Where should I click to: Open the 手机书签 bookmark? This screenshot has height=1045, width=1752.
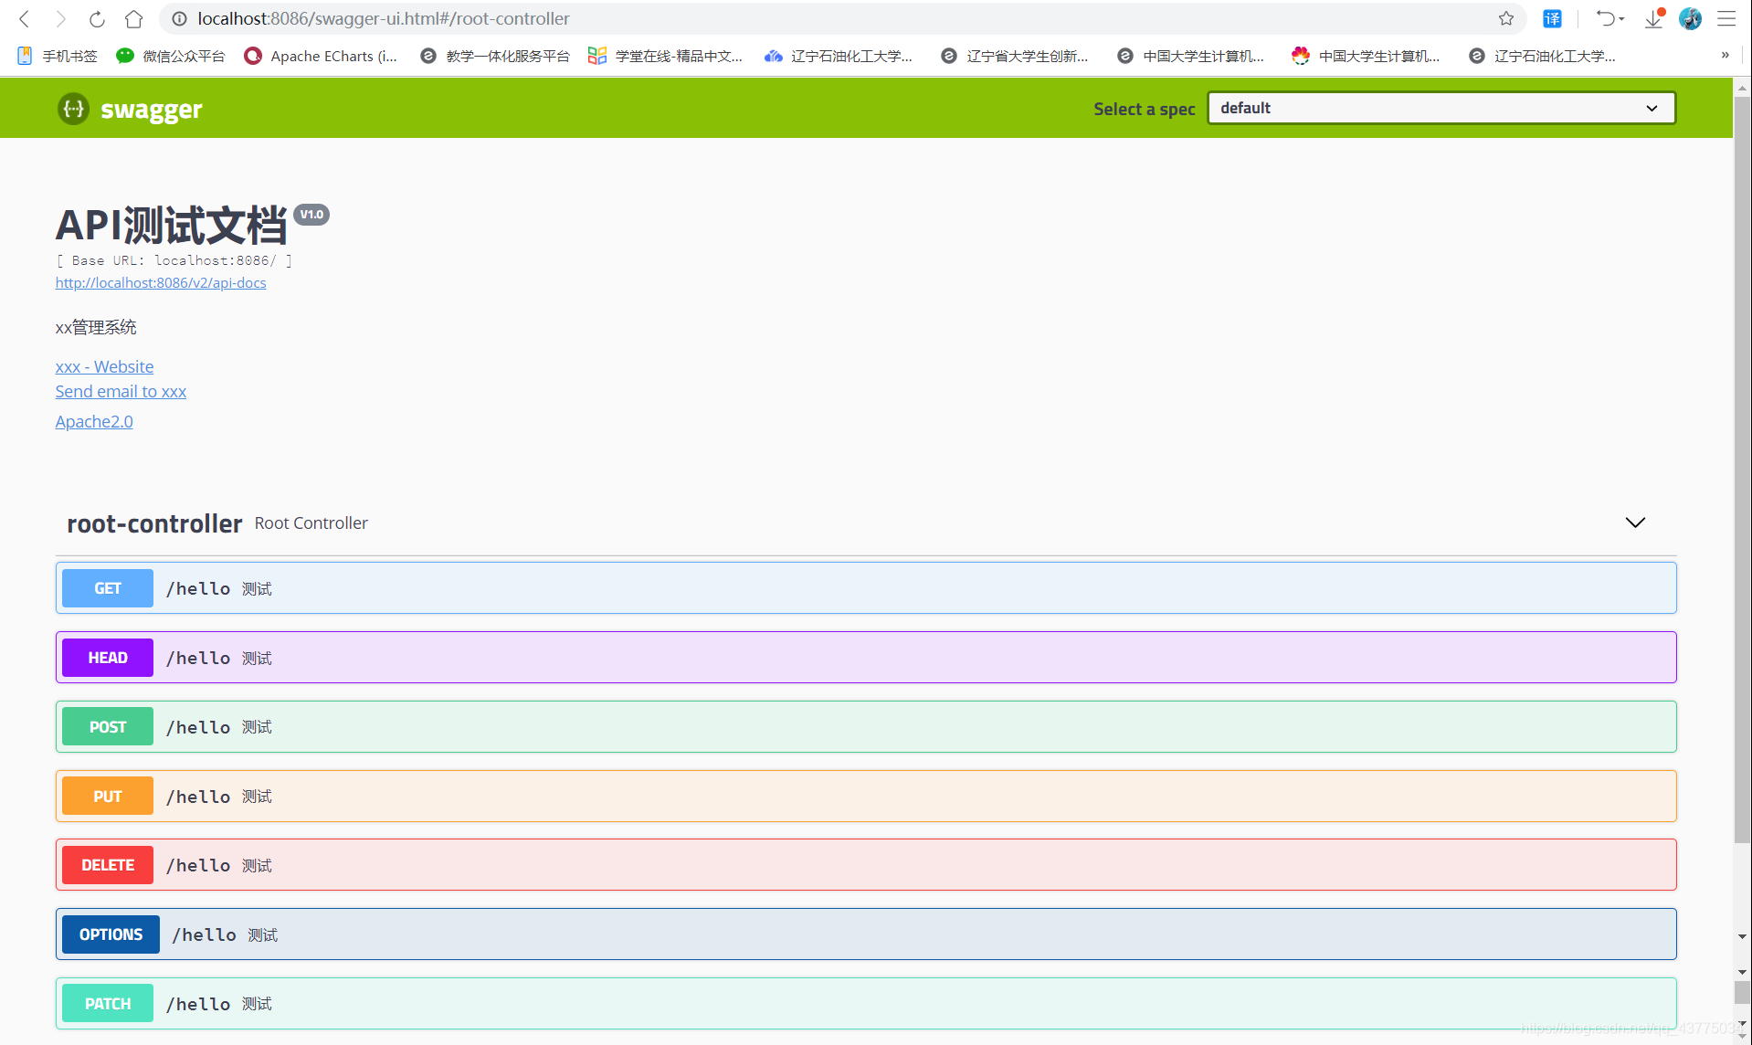tap(58, 56)
